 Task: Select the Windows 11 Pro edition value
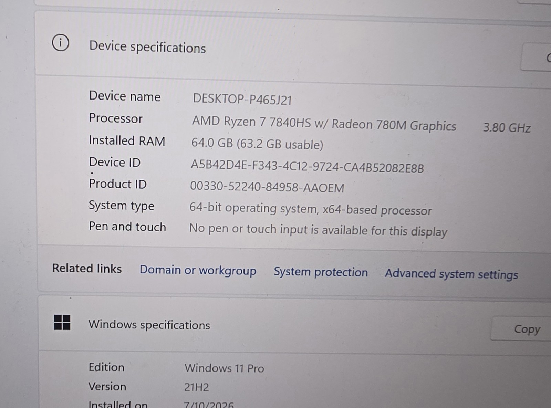[x=224, y=368]
